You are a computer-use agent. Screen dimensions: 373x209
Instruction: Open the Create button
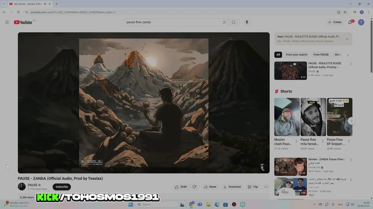click(335, 22)
